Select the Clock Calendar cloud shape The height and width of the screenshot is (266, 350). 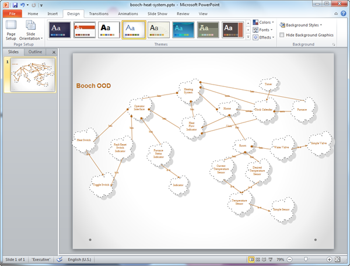coord(264,110)
